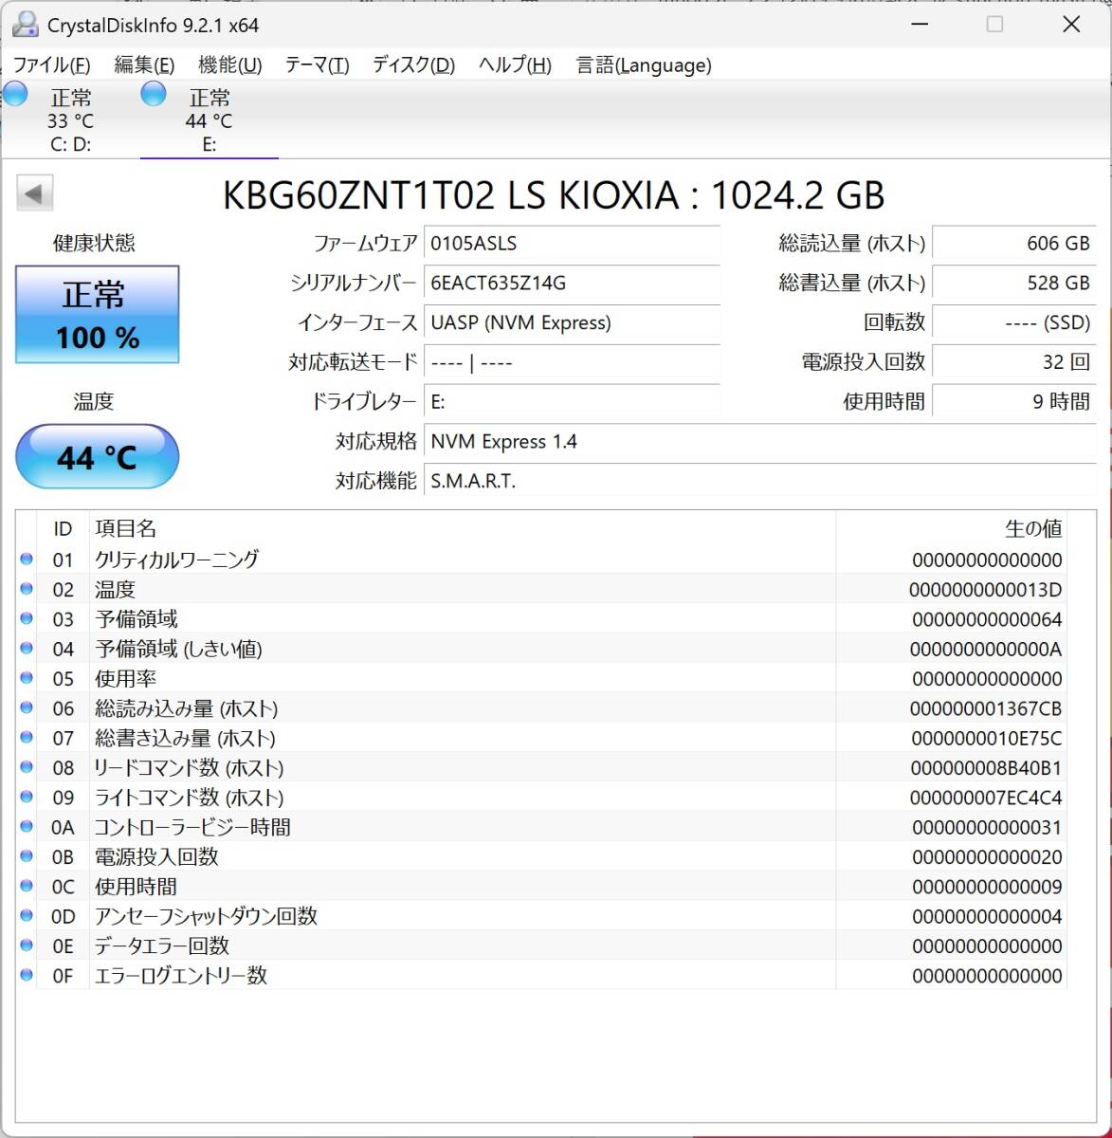Screen dimensions: 1112x1138
Task: Open the ファイル(F) menu
Action: (51, 64)
